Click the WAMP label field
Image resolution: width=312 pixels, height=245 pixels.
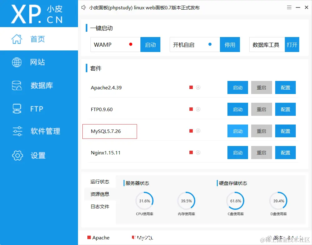click(x=115, y=45)
